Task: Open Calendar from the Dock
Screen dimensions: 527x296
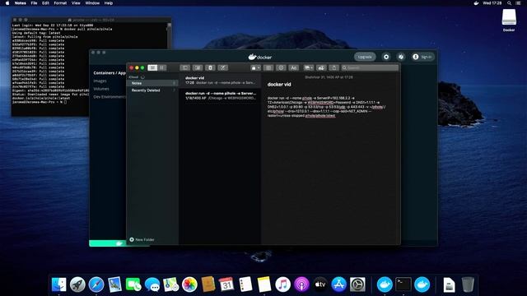Action: (x=226, y=284)
